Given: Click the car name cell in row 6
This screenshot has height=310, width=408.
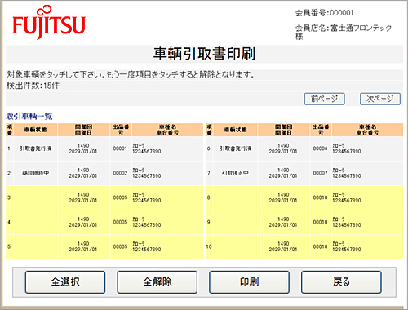Looking at the screenshot, I should 367,148.
